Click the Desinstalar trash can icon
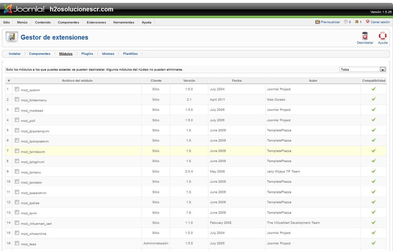 365,36
